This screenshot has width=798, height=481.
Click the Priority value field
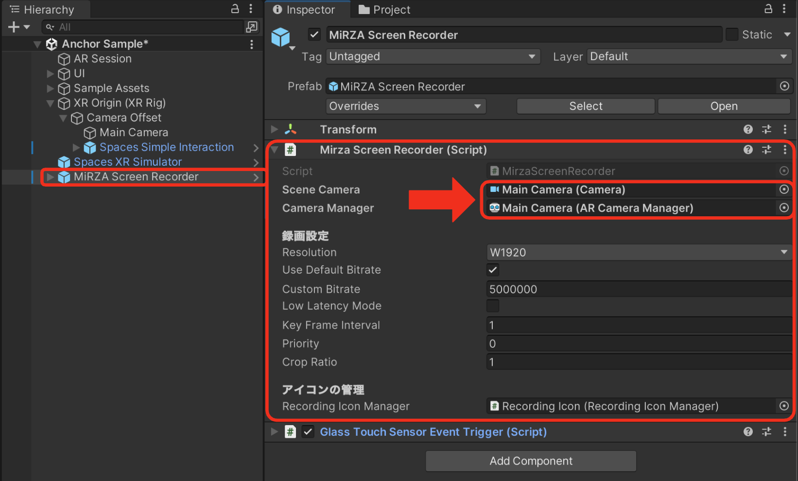(639, 344)
